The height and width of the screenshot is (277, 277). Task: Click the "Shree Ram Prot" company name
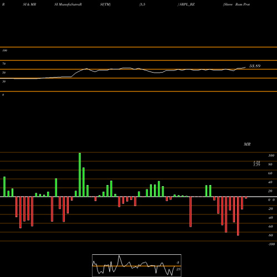pos(237,4)
